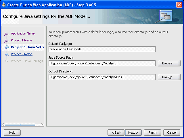Click the right arrow of the steps scrollbar
This screenshot has width=184, height=138.
pyautogui.click(x=42, y=124)
